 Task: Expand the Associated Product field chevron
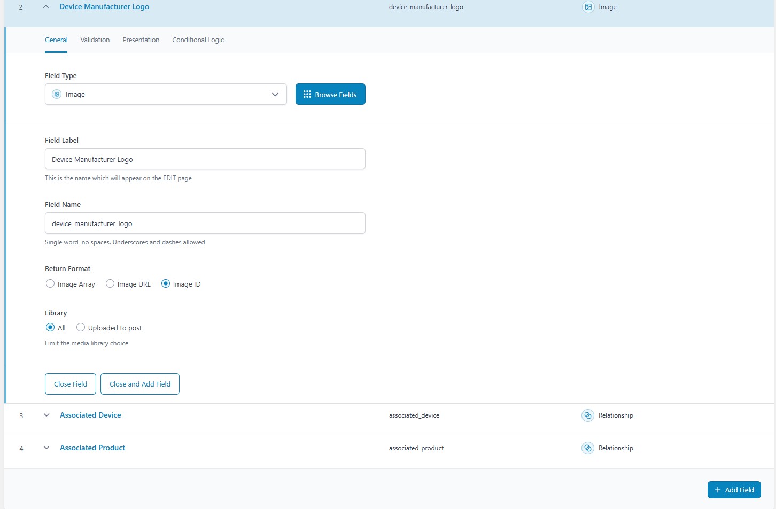point(46,448)
